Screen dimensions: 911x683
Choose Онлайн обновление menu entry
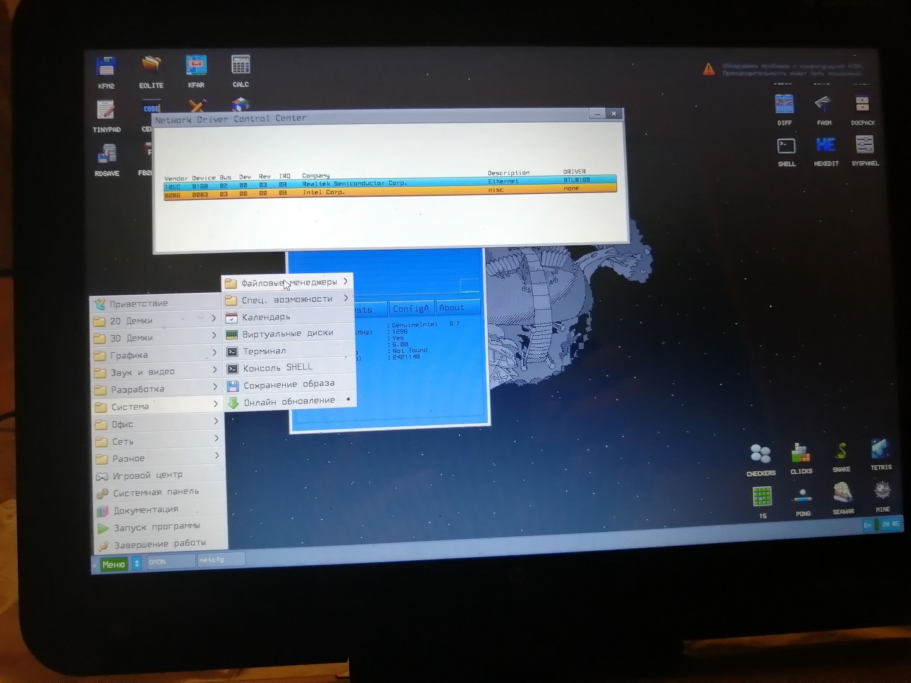pos(289,402)
